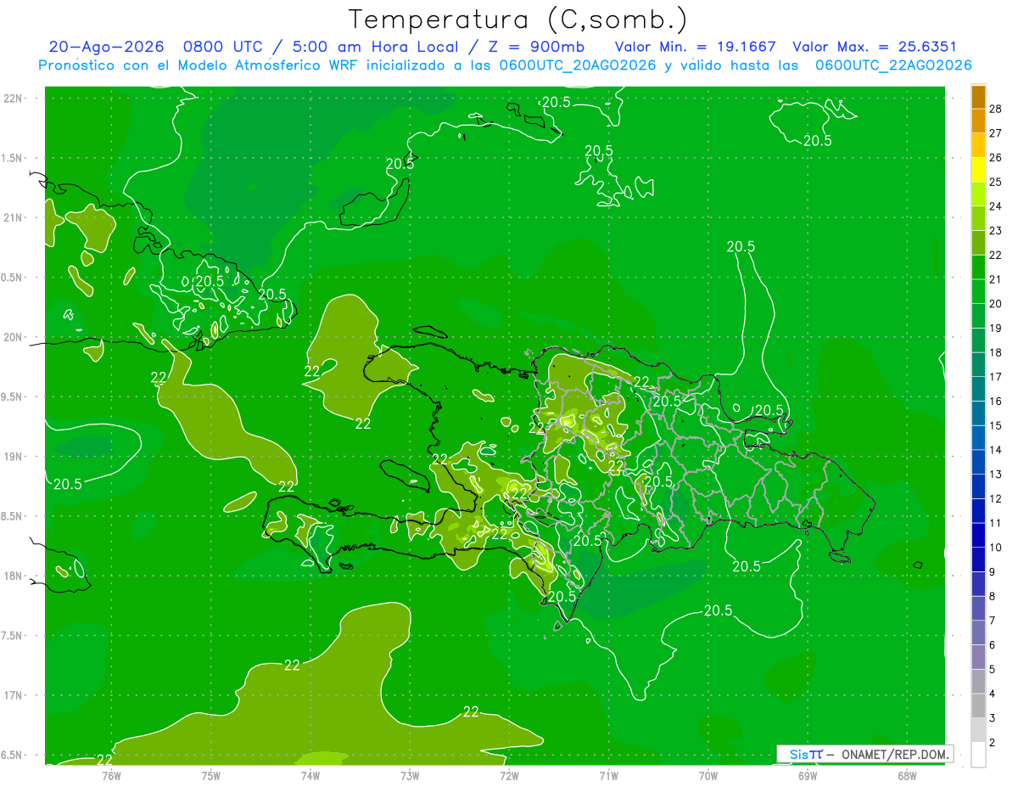The height and width of the screenshot is (787, 1018).
Task: Click the "17N" latitude axis label
Action: (14, 696)
